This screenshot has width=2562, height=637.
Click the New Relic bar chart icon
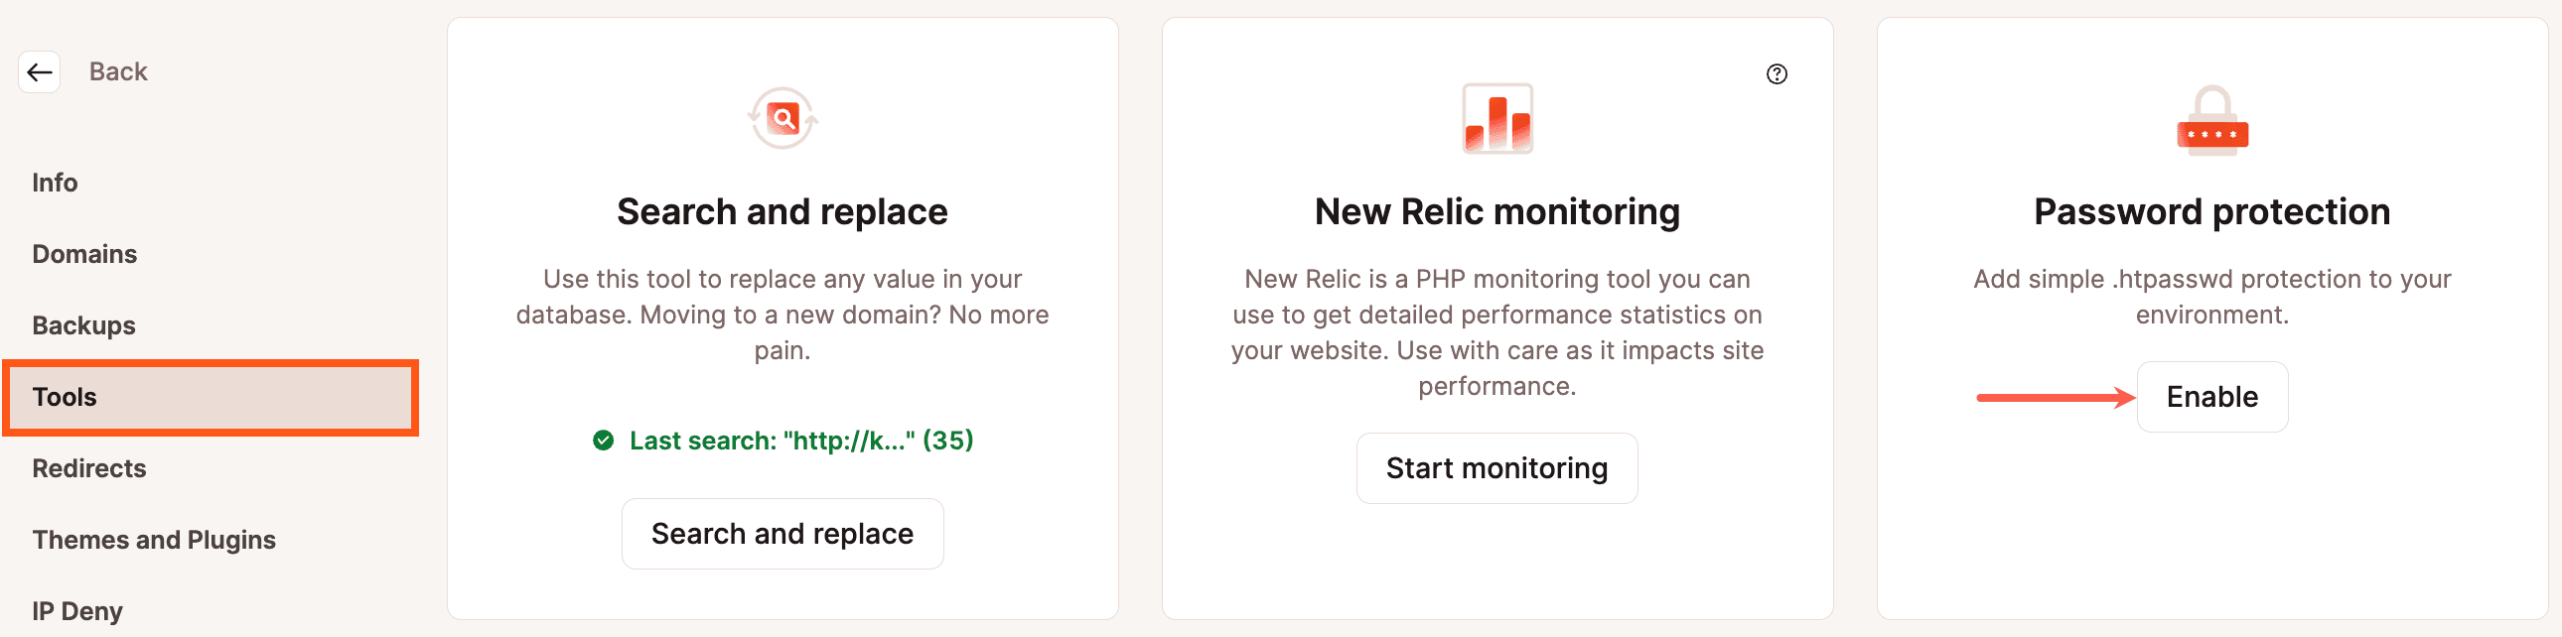pos(1496,118)
